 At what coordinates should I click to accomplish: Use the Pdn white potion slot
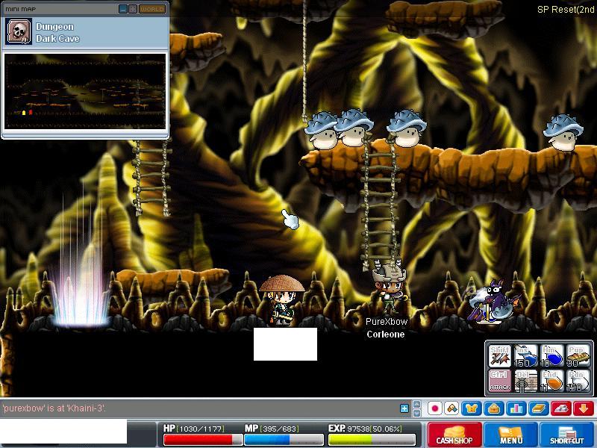(578, 381)
